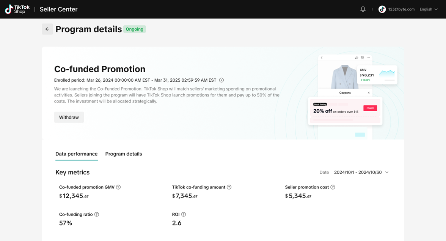Click the account avatar icon
This screenshot has height=241, width=446.
click(x=382, y=9)
